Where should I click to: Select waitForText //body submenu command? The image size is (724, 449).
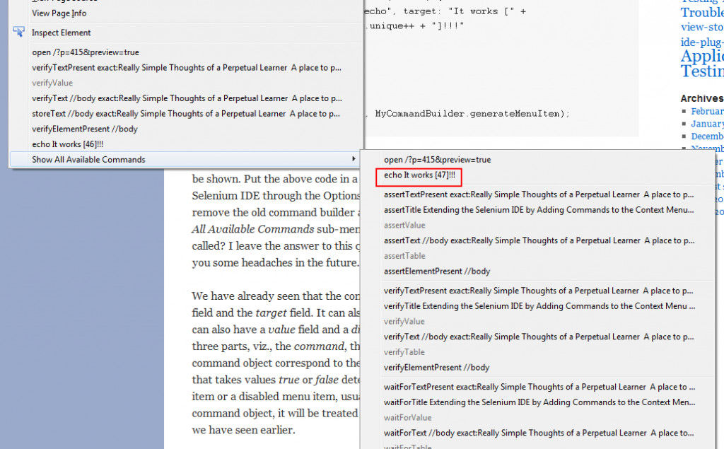(x=539, y=433)
